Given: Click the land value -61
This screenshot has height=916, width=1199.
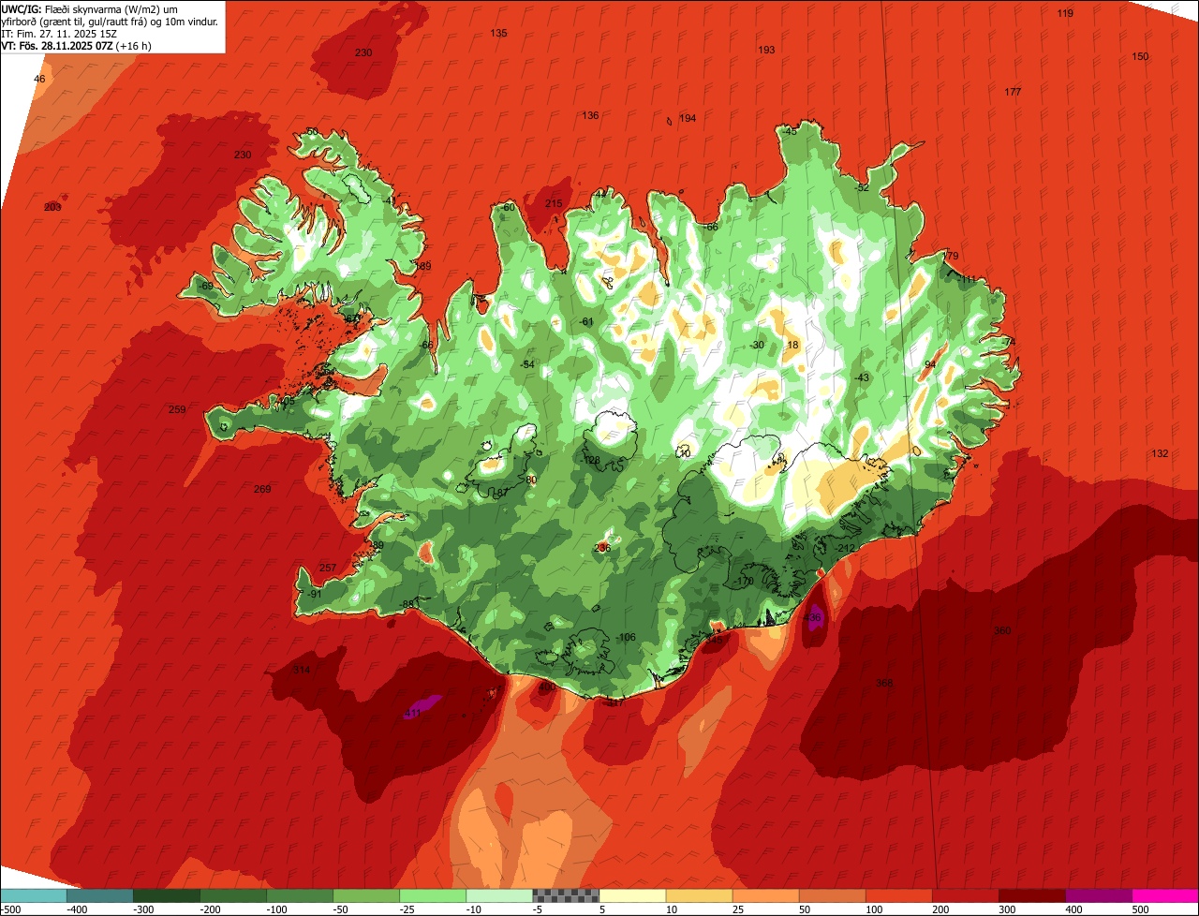Looking at the screenshot, I should pyautogui.click(x=586, y=321).
